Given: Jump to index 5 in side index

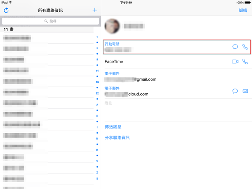Looking at the screenshot, I should tap(97, 48).
